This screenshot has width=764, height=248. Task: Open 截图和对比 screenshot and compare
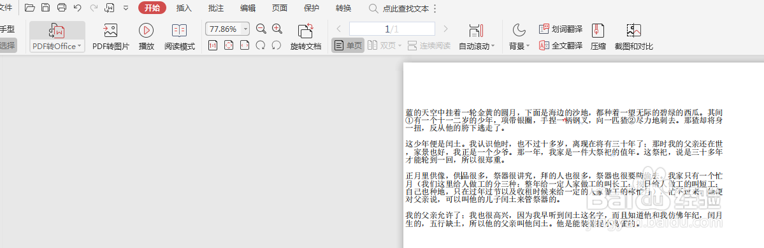(x=633, y=37)
